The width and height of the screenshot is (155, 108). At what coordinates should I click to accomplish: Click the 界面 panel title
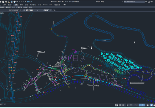coord(30,7)
